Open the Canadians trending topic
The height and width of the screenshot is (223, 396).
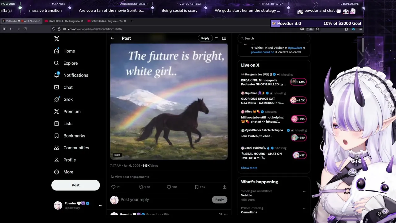coord(249,212)
